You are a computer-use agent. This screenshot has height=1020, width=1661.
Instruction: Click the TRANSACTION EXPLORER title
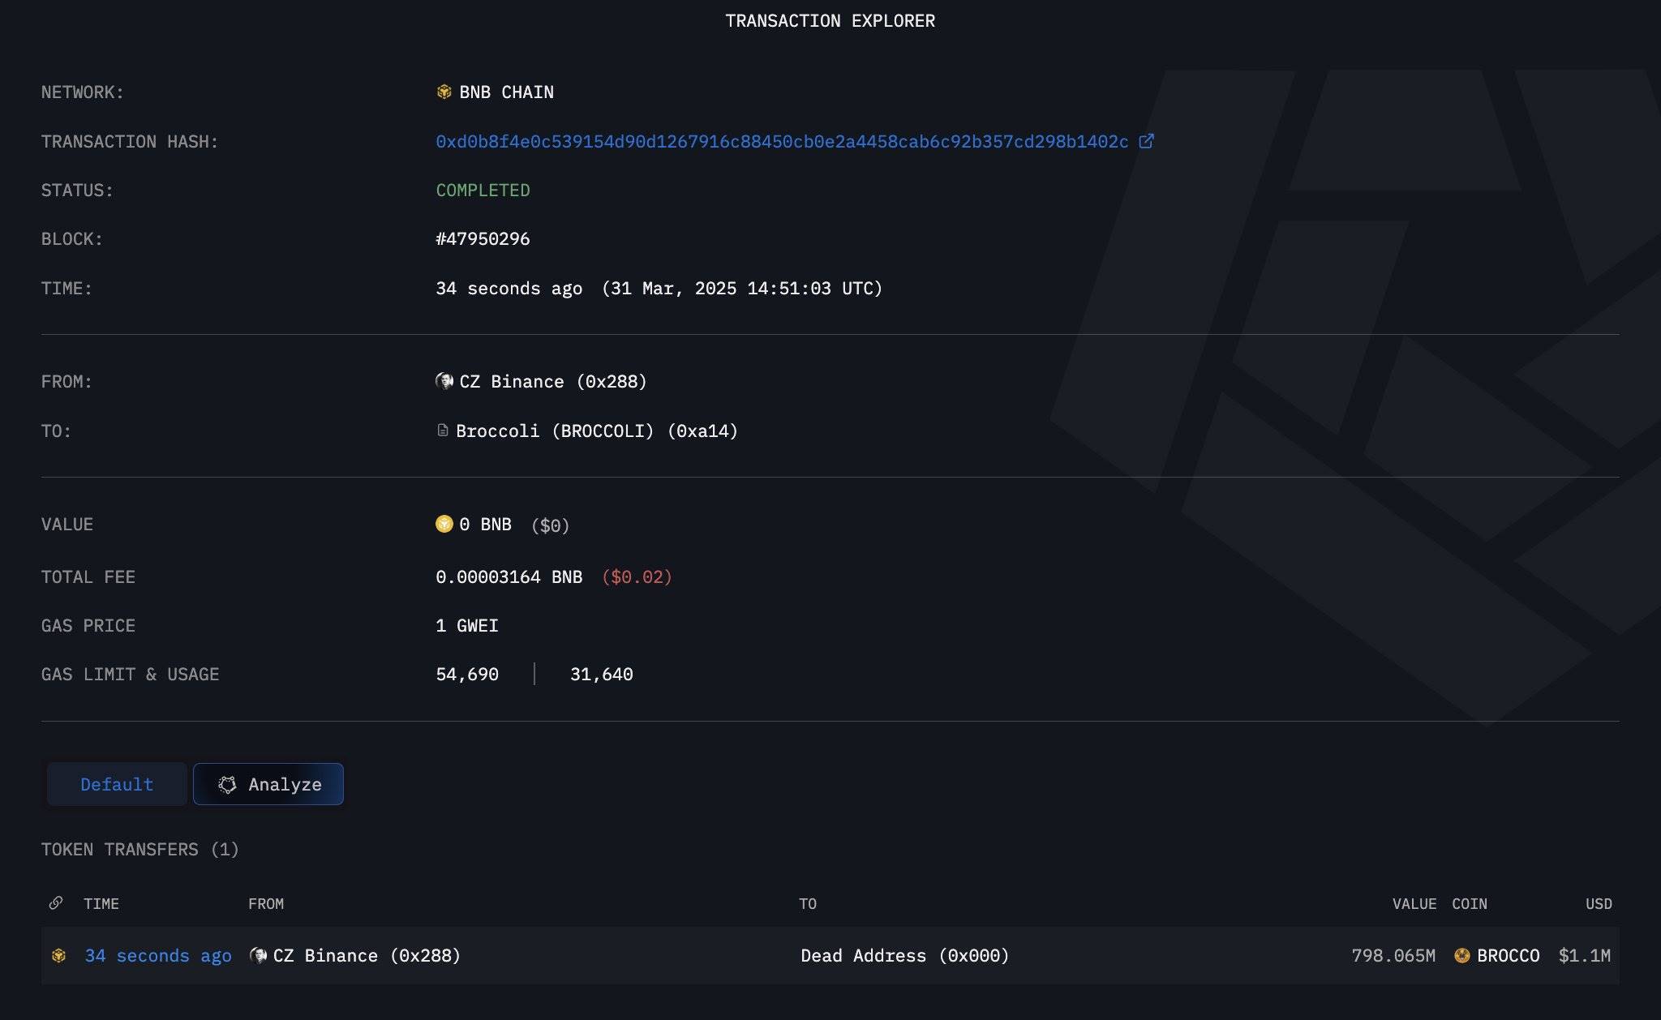coord(830,21)
